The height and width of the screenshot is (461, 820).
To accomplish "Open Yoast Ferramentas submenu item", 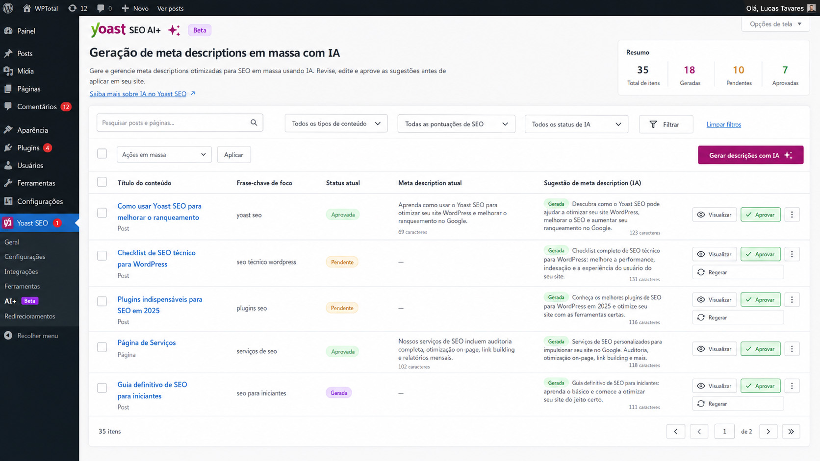I will pyautogui.click(x=22, y=286).
